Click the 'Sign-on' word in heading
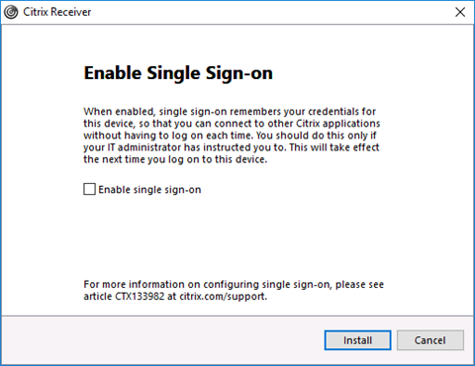 click(239, 73)
